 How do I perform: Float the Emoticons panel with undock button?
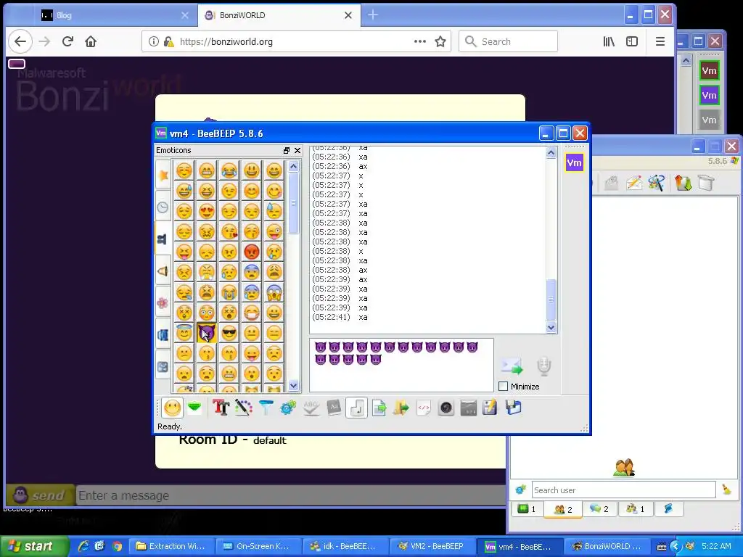click(x=286, y=150)
